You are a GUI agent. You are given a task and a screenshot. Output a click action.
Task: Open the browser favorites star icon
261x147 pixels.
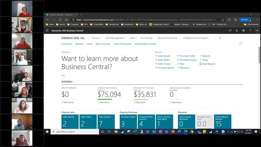(x=229, y=20)
